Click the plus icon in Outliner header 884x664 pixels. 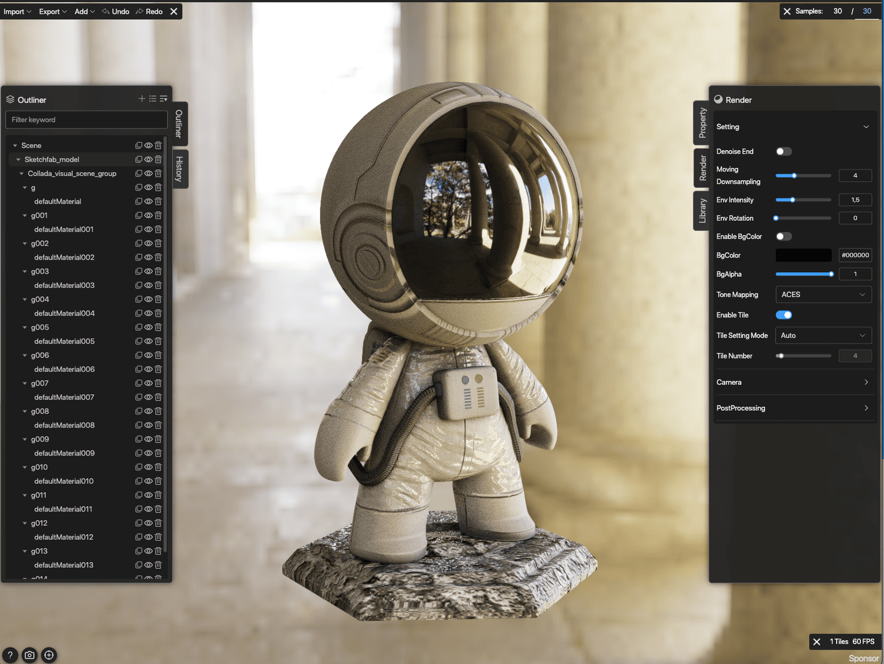(142, 99)
